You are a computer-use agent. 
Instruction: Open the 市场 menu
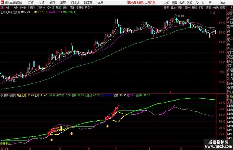[42, 2]
